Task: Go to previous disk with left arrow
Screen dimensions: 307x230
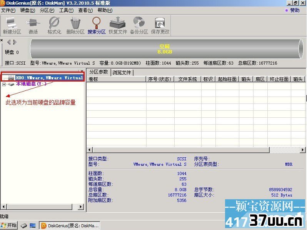Action: pyautogui.click(x=9, y=42)
